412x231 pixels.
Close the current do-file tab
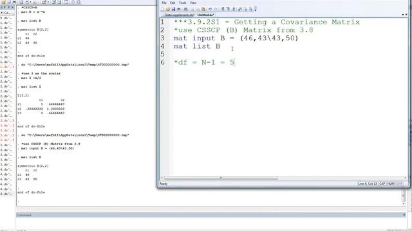tap(406, 15)
